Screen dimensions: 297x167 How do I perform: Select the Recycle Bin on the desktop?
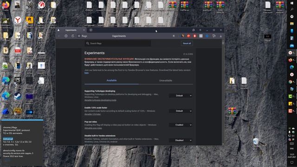click(256, 141)
